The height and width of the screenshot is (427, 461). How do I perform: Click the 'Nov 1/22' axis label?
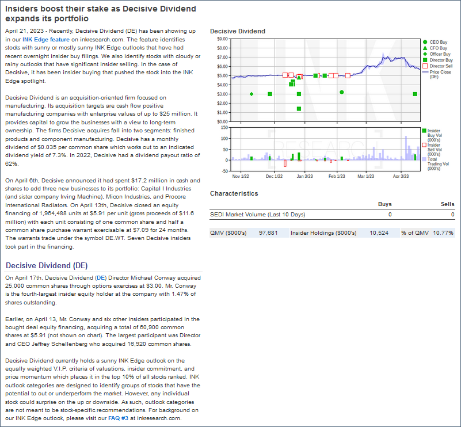[x=241, y=176]
